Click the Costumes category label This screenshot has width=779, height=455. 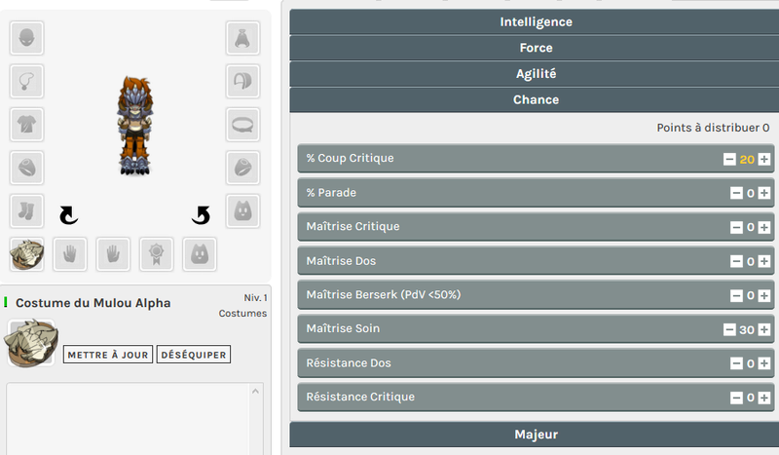pyautogui.click(x=242, y=314)
